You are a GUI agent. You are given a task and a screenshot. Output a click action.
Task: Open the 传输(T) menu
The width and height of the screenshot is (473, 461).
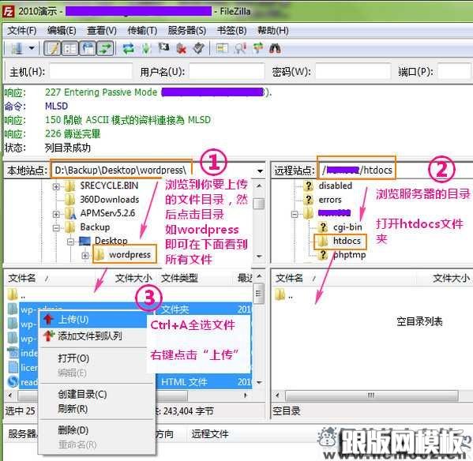(x=142, y=31)
